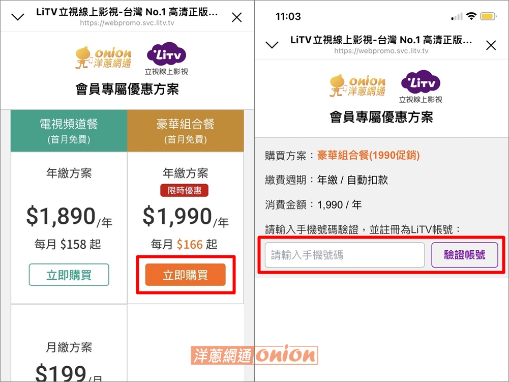Screen dimensions: 509x382
Task: Tap the battery indicator icon
Action: point(488,16)
